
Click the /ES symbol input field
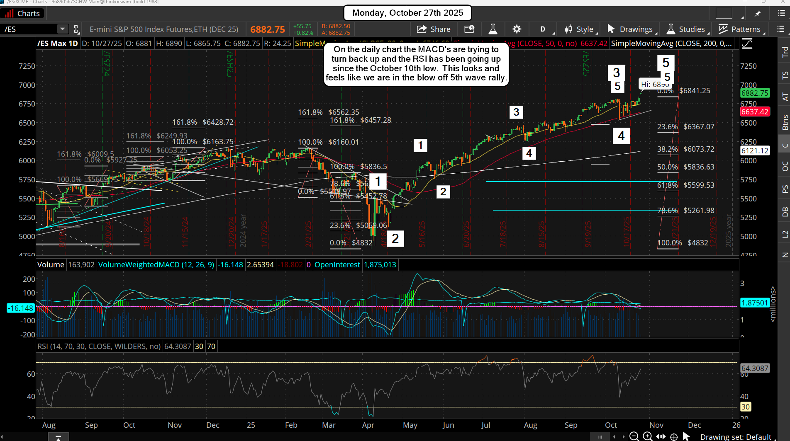pyautogui.click(x=29, y=29)
